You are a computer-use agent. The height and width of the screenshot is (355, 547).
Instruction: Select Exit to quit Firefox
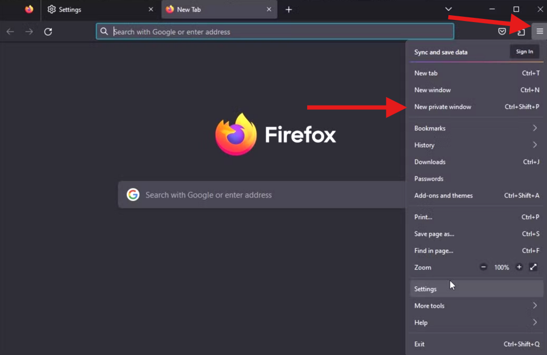[477, 344]
